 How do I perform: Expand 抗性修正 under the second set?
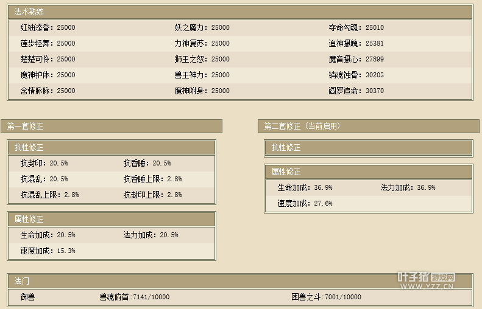[x=286, y=148]
